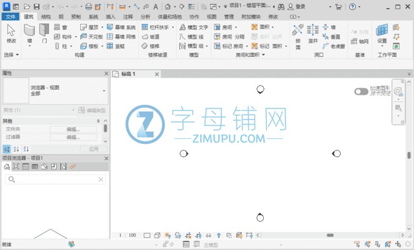Select the 幕墙 网格 tool
Viewport: 414px width, 250px height.
coord(121,36)
